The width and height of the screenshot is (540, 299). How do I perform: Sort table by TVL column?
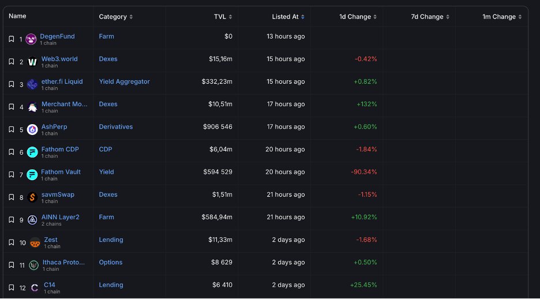[x=223, y=17]
